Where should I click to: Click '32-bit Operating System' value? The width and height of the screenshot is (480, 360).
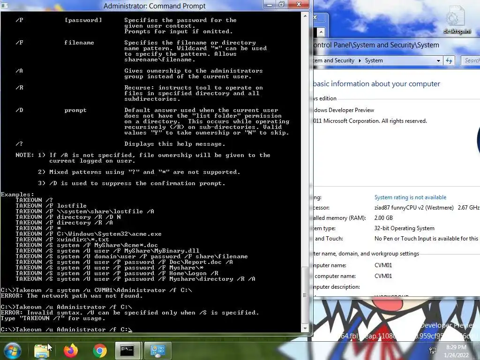tap(404, 228)
